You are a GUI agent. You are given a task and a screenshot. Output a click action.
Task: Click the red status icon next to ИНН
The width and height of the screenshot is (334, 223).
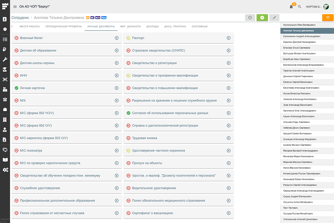(x=16, y=75)
